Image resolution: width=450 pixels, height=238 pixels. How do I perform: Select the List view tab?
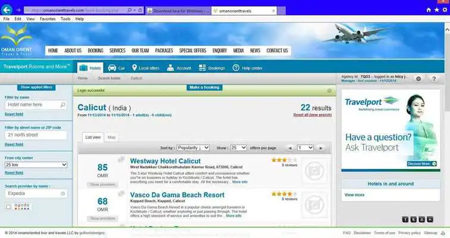pos(93,137)
